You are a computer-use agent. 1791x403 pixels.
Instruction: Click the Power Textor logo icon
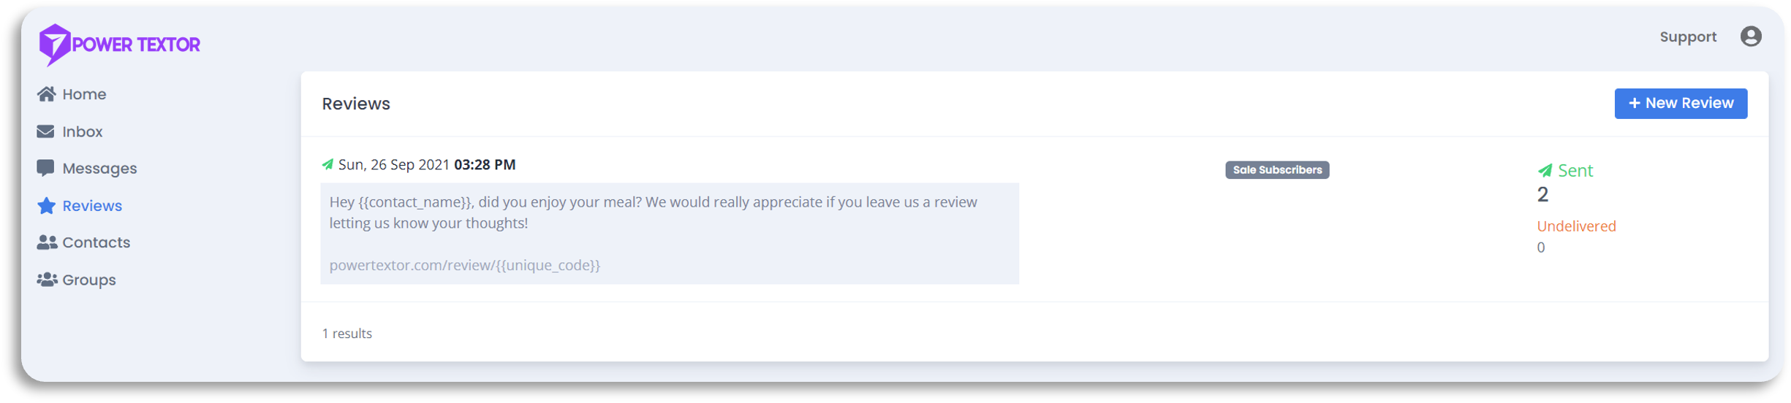pyautogui.click(x=55, y=45)
